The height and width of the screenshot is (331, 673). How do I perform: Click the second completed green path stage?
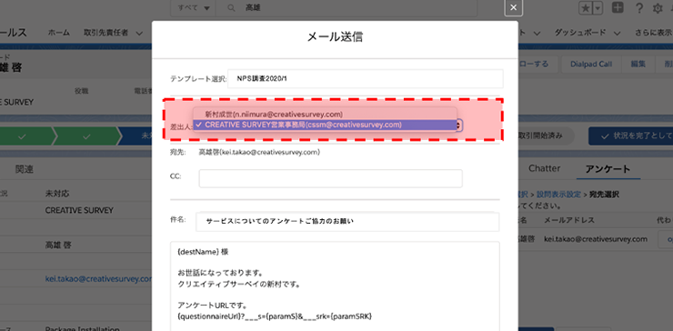(x=85, y=135)
